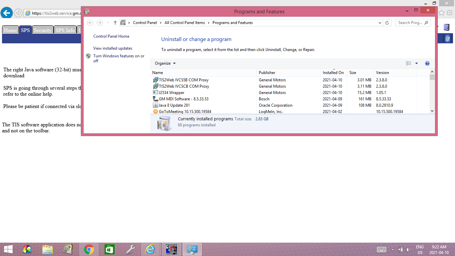Click Control Panel Home link

click(x=111, y=36)
